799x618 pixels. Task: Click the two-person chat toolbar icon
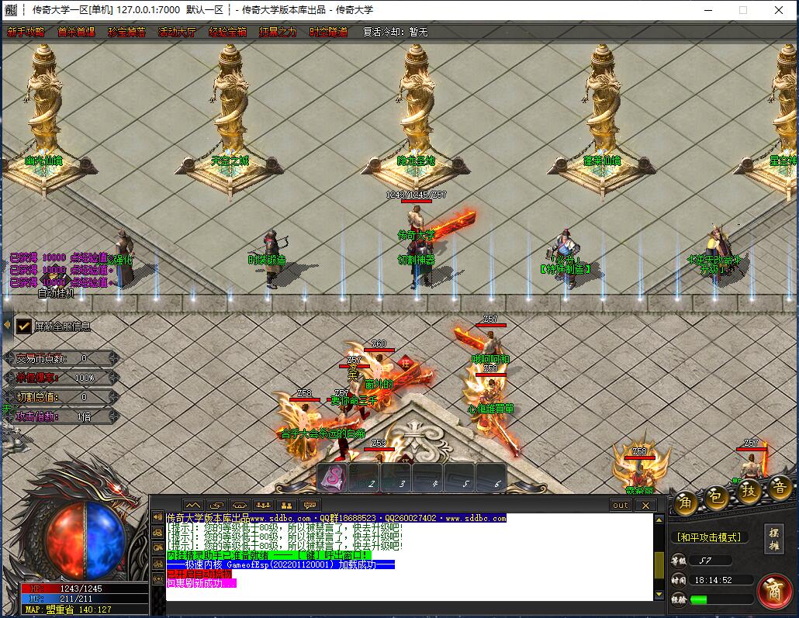(286, 505)
